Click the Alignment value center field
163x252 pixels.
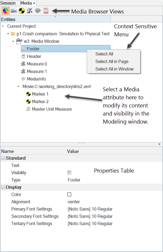click(x=74, y=202)
